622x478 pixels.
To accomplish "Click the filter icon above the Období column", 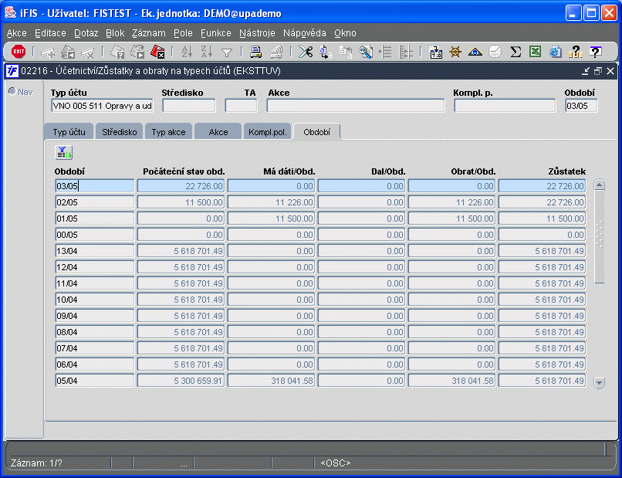I will 63,153.
